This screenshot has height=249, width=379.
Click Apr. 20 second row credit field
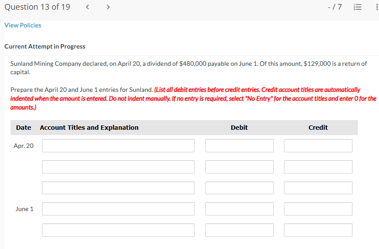pyautogui.click(x=318, y=167)
